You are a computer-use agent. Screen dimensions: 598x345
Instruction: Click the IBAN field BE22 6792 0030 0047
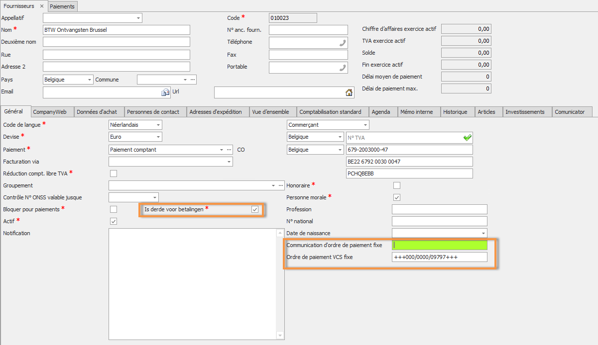(409, 162)
